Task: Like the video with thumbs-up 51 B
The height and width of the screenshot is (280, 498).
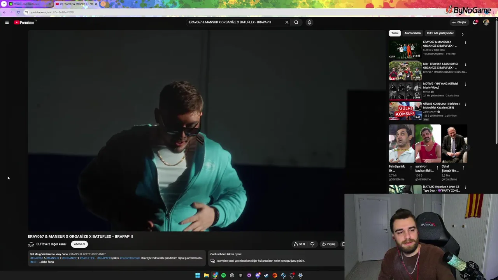Action: pyautogui.click(x=299, y=244)
